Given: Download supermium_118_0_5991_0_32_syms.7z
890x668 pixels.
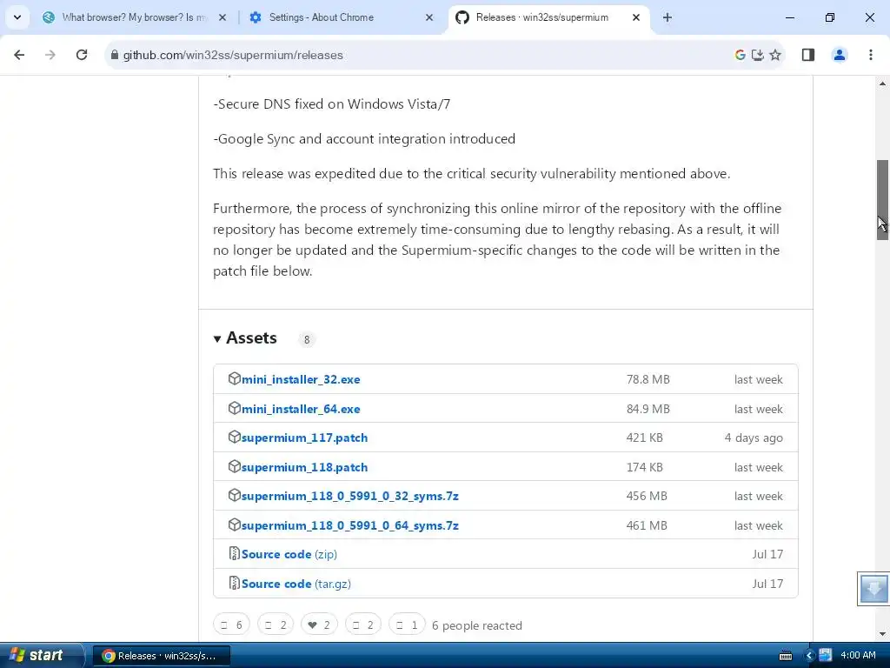Looking at the screenshot, I should [349, 496].
